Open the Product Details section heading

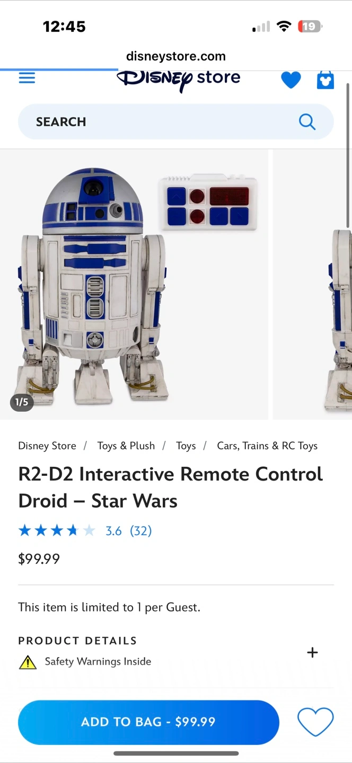pyautogui.click(x=77, y=641)
